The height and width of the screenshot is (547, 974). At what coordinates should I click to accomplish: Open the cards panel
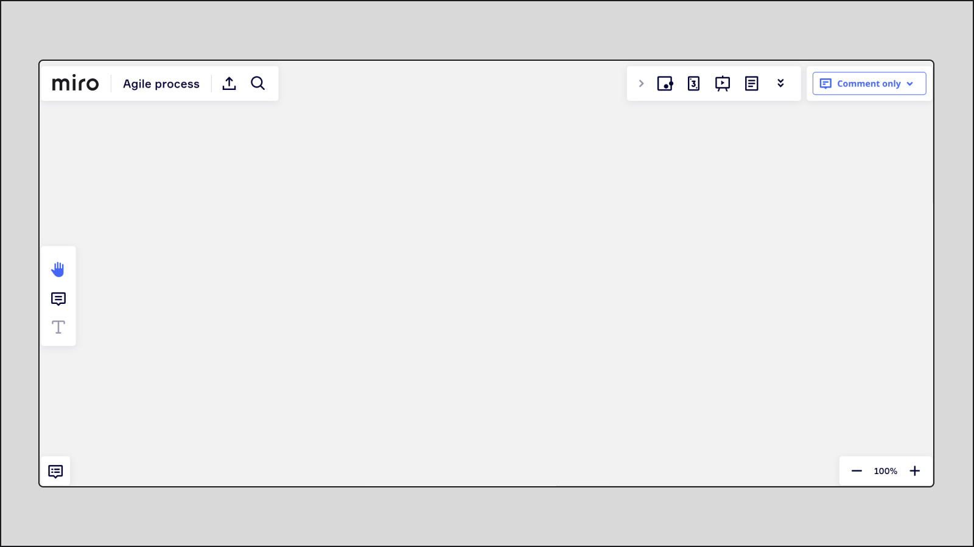coord(693,83)
